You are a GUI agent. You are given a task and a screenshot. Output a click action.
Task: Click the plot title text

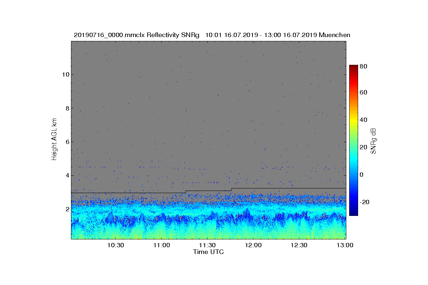tap(212, 35)
